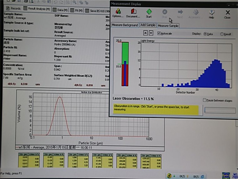Viewport: 238px width, 179px height.
Task: Click the Particle RI value 2.418
Action: [7, 51]
